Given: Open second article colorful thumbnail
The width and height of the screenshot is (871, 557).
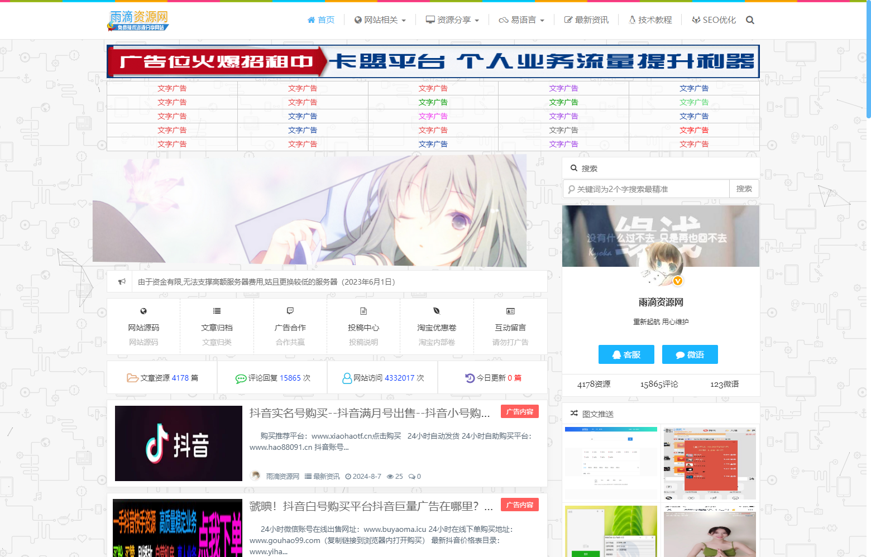Looking at the screenshot, I should point(178,528).
